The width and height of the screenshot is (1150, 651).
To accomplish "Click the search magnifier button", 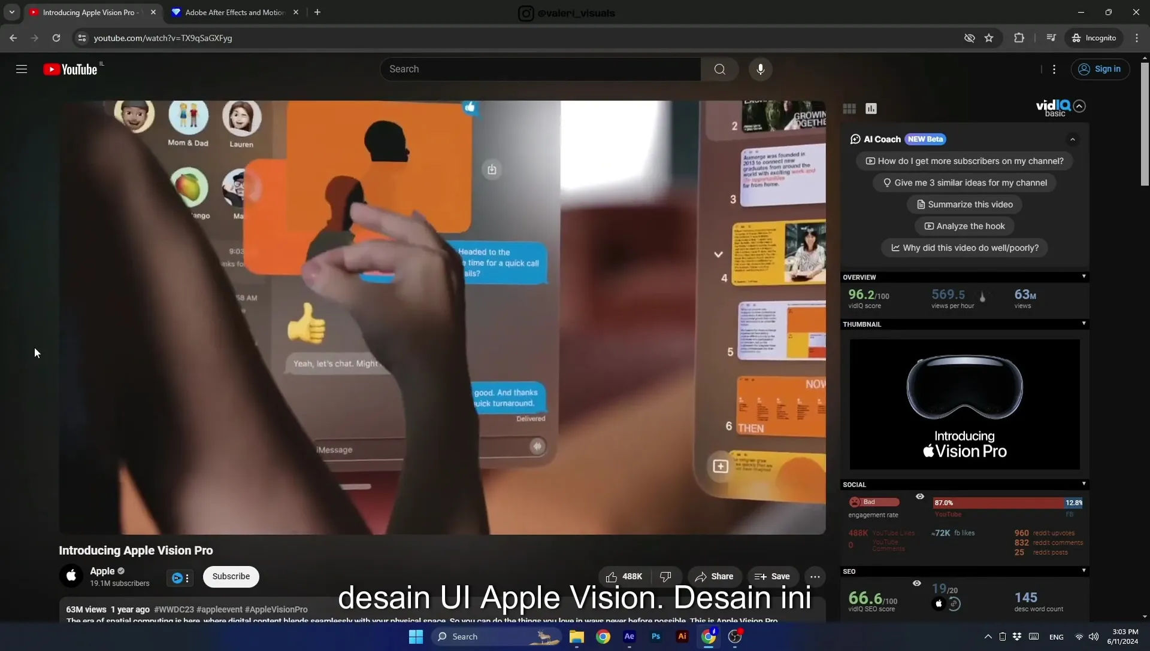I will pos(719,69).
